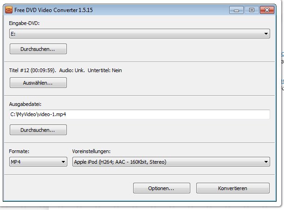Open the Eingabe-DVD drive dropdown showing E:
The width and height of the screenshot is (284, 210).
click(x=139, y=34)
